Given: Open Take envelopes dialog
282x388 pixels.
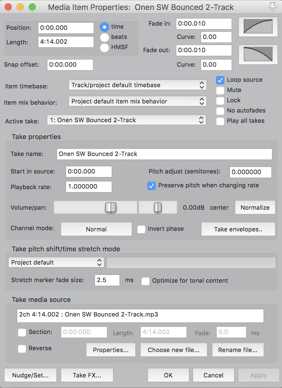Looking at the screenshot, I should 238,229.
